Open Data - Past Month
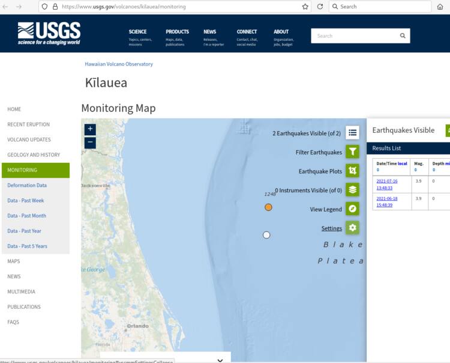This screenshot has width=450, height=363. tap(26, 216)
